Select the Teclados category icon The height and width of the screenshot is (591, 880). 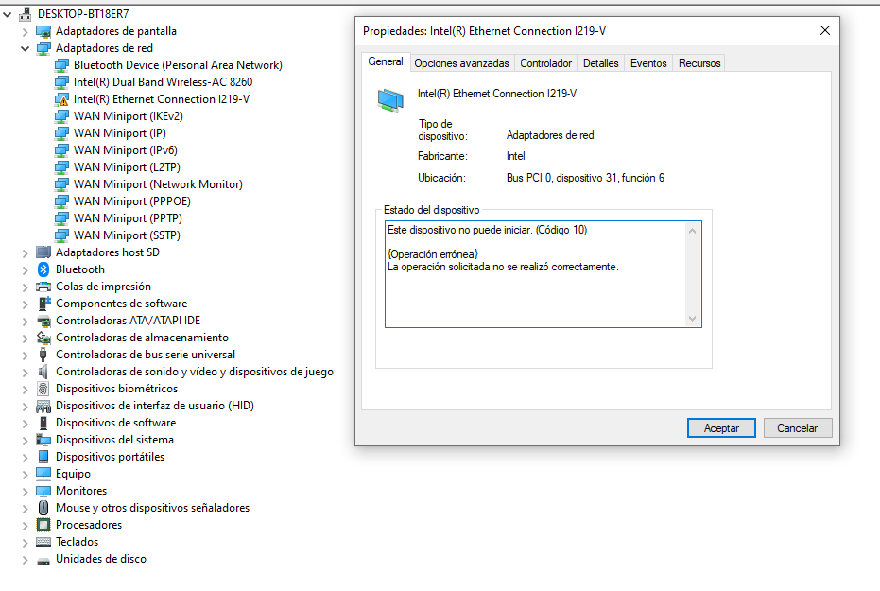[42, 542]
